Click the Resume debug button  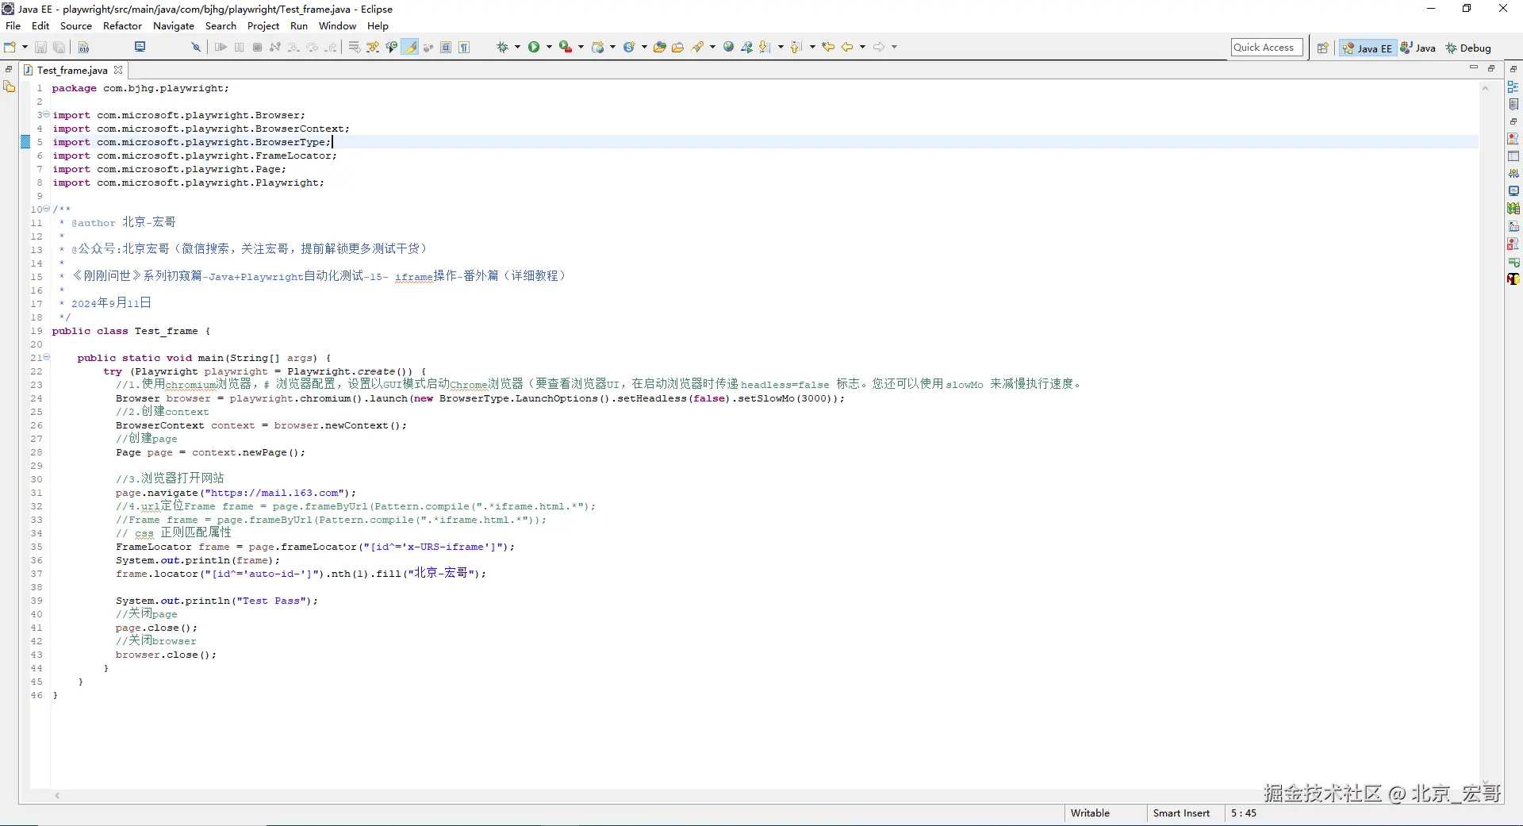click(x=221, y=48)
